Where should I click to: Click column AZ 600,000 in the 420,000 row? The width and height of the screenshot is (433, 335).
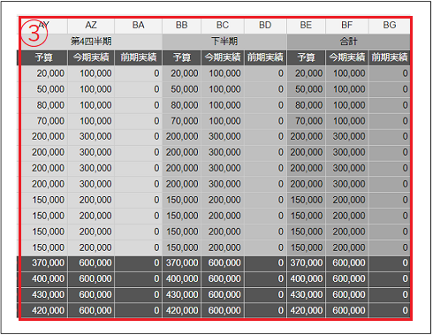tap(91, 310)
